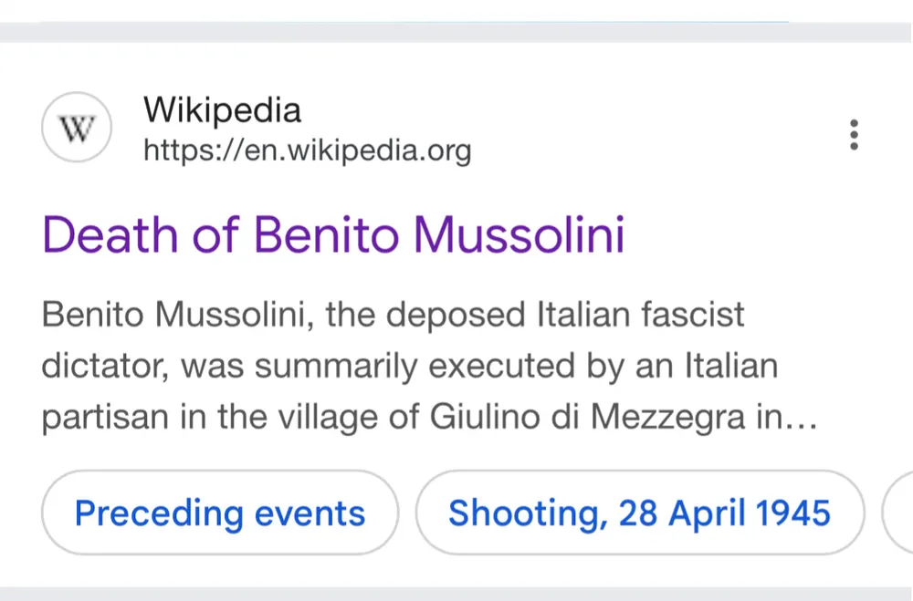Jump to "Shooting, 28 April 1945" section

tap(639, 513)
